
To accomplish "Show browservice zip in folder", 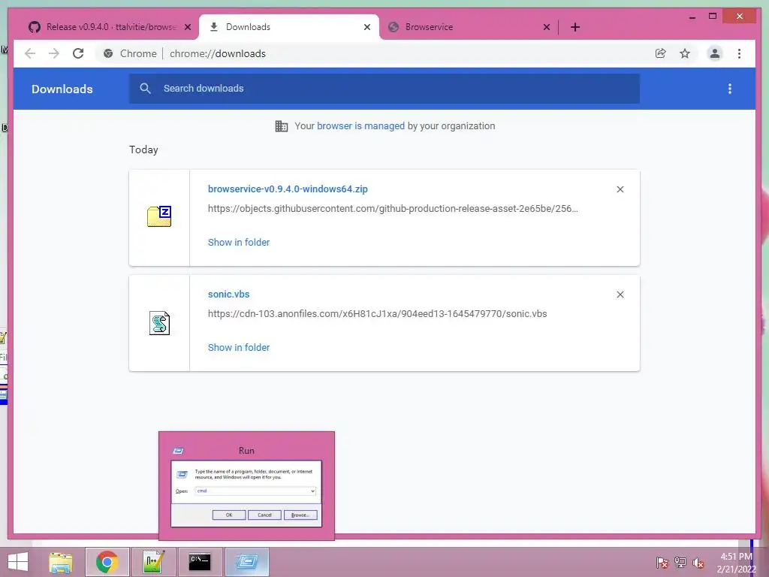I will [239, 243].
